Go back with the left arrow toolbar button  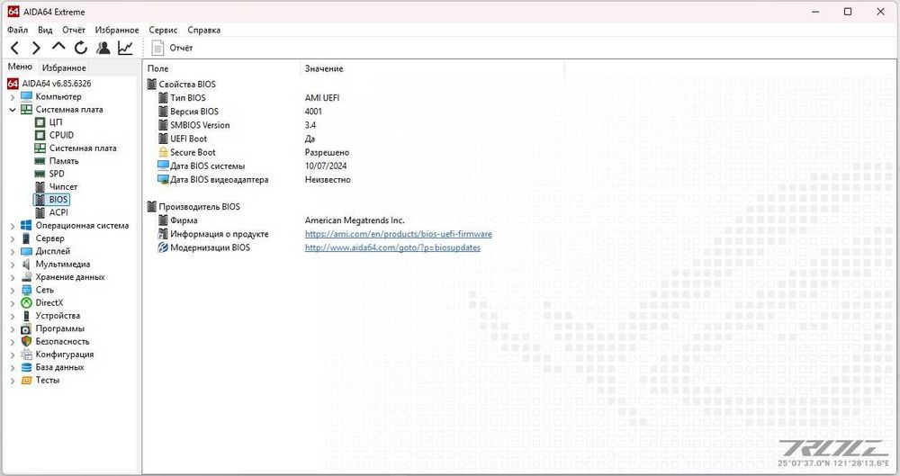point(15,49)
